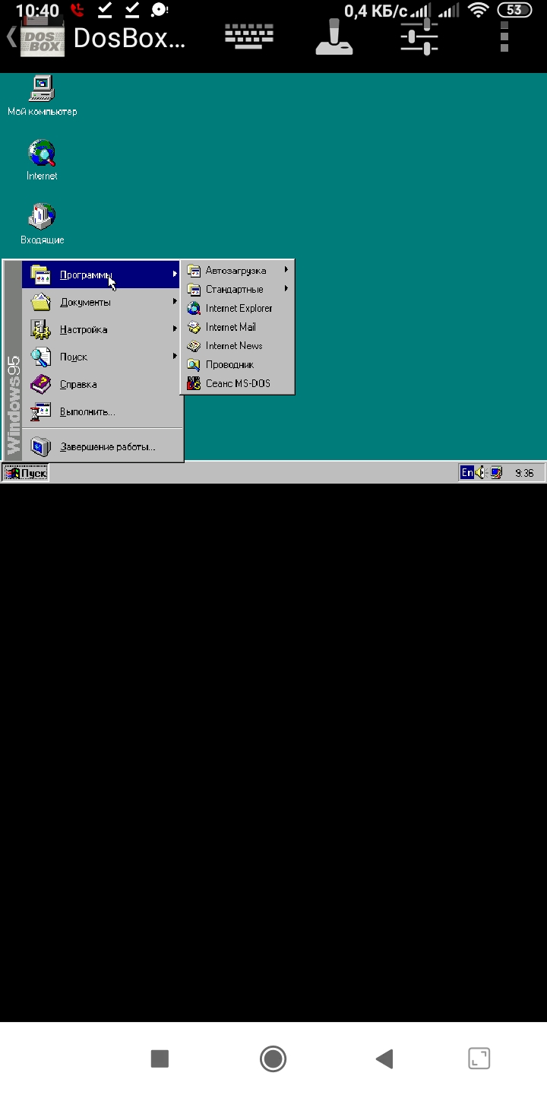Click the Проводник explorer icon
This screenshot has height=1095, width=547.
(194, 365)
